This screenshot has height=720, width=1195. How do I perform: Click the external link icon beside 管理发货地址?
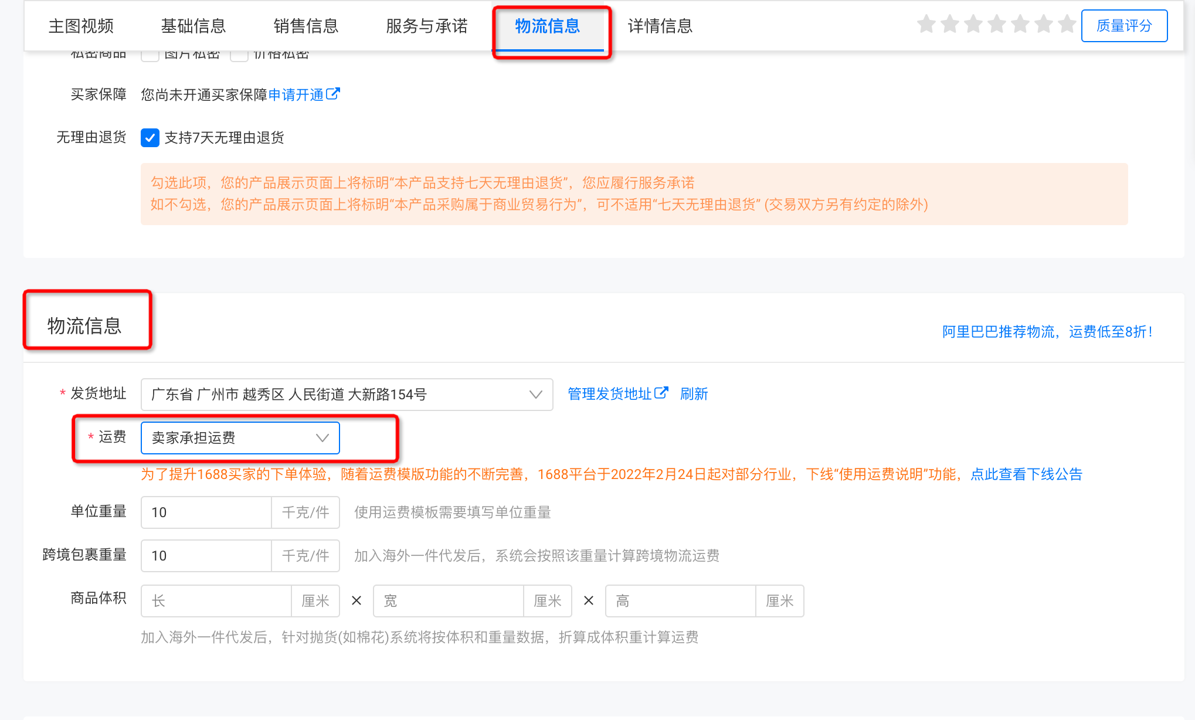[x=663, y=393]
